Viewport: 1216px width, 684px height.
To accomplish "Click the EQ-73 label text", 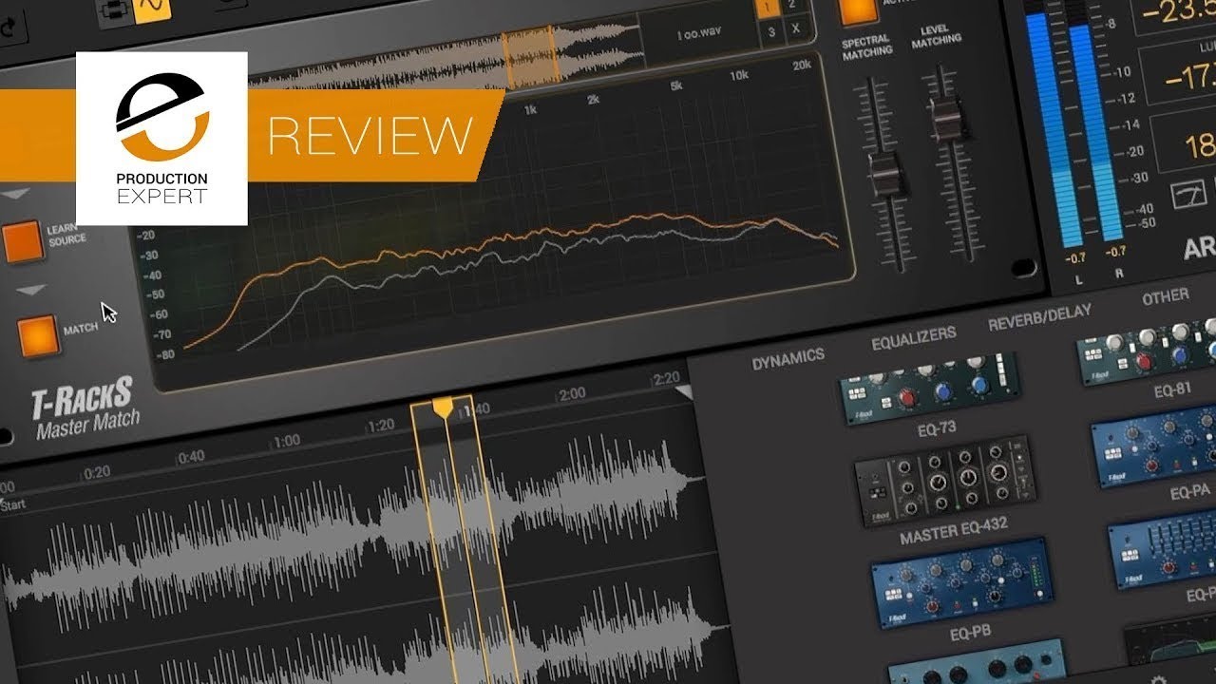I will point(937,428).
